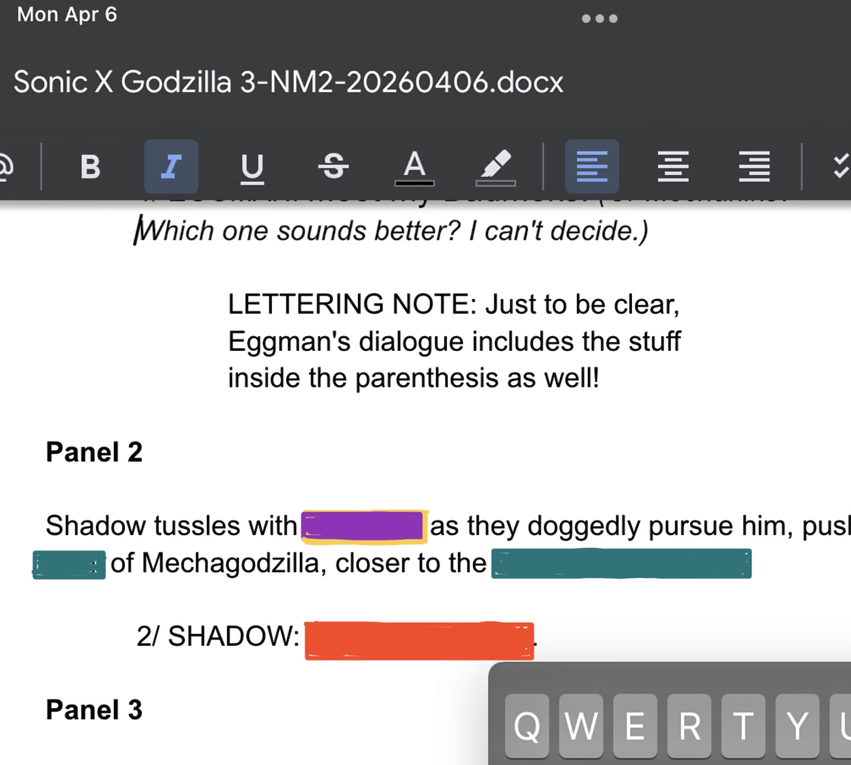Open the three-dot multitasking menu

(x=599, y=19)
